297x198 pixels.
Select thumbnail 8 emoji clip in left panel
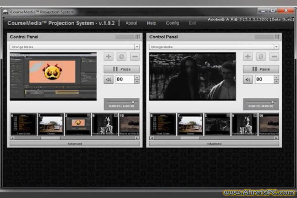pyautogui.click(x=78, y=125)
